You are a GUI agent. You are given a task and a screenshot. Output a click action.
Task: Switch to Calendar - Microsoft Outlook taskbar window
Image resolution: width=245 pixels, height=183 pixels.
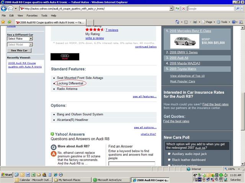pos(33,180)
